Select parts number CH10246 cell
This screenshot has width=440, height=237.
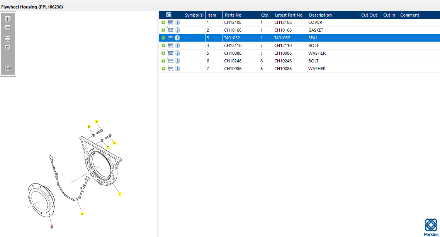coord(241,61)
